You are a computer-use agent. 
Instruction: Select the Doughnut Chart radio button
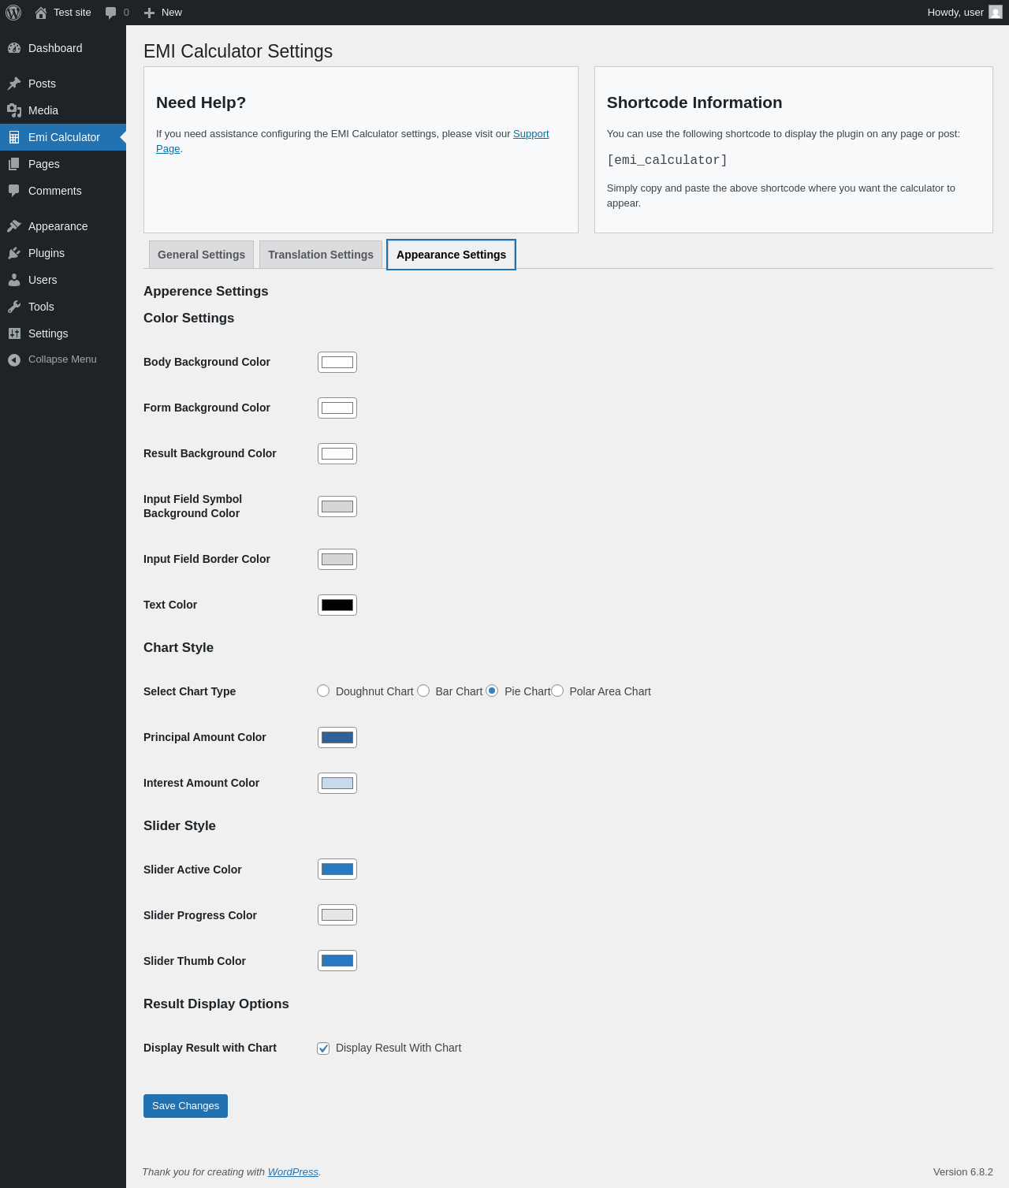pyautogui.click(x=323, y=691)
